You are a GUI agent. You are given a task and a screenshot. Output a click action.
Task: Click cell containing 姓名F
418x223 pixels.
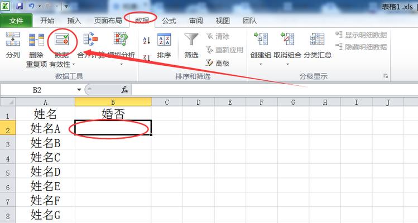pyautogui.click(x=45, y=200)
